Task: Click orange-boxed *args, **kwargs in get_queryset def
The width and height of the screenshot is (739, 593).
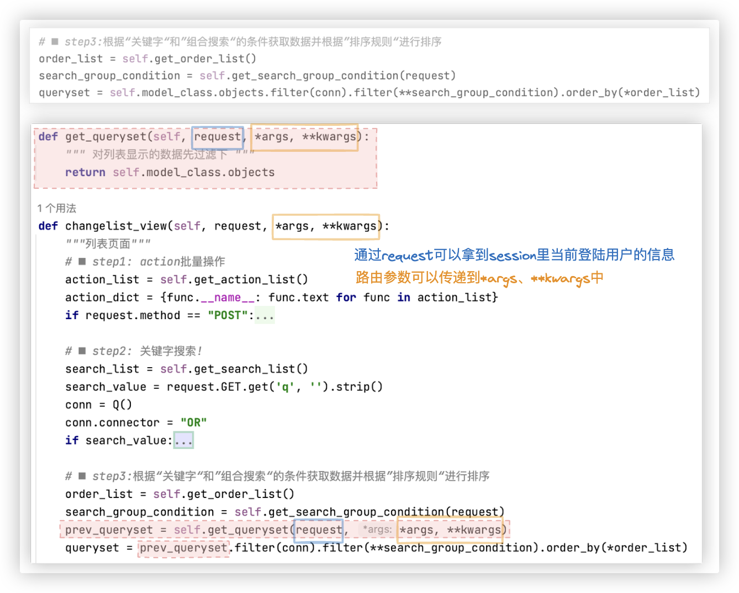Action: (x=305, y=136)
